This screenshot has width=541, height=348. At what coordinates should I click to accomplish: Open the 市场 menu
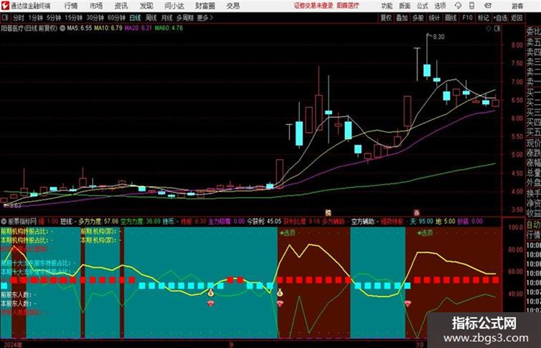coord(96,6)
